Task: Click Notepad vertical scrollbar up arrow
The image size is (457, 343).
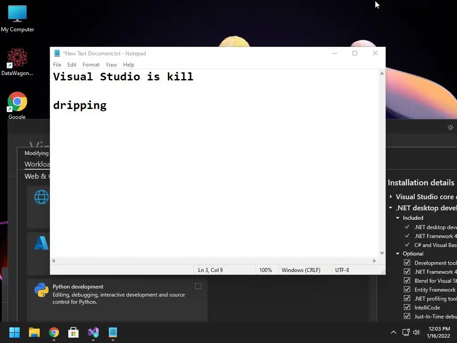Action: [382, 73]
